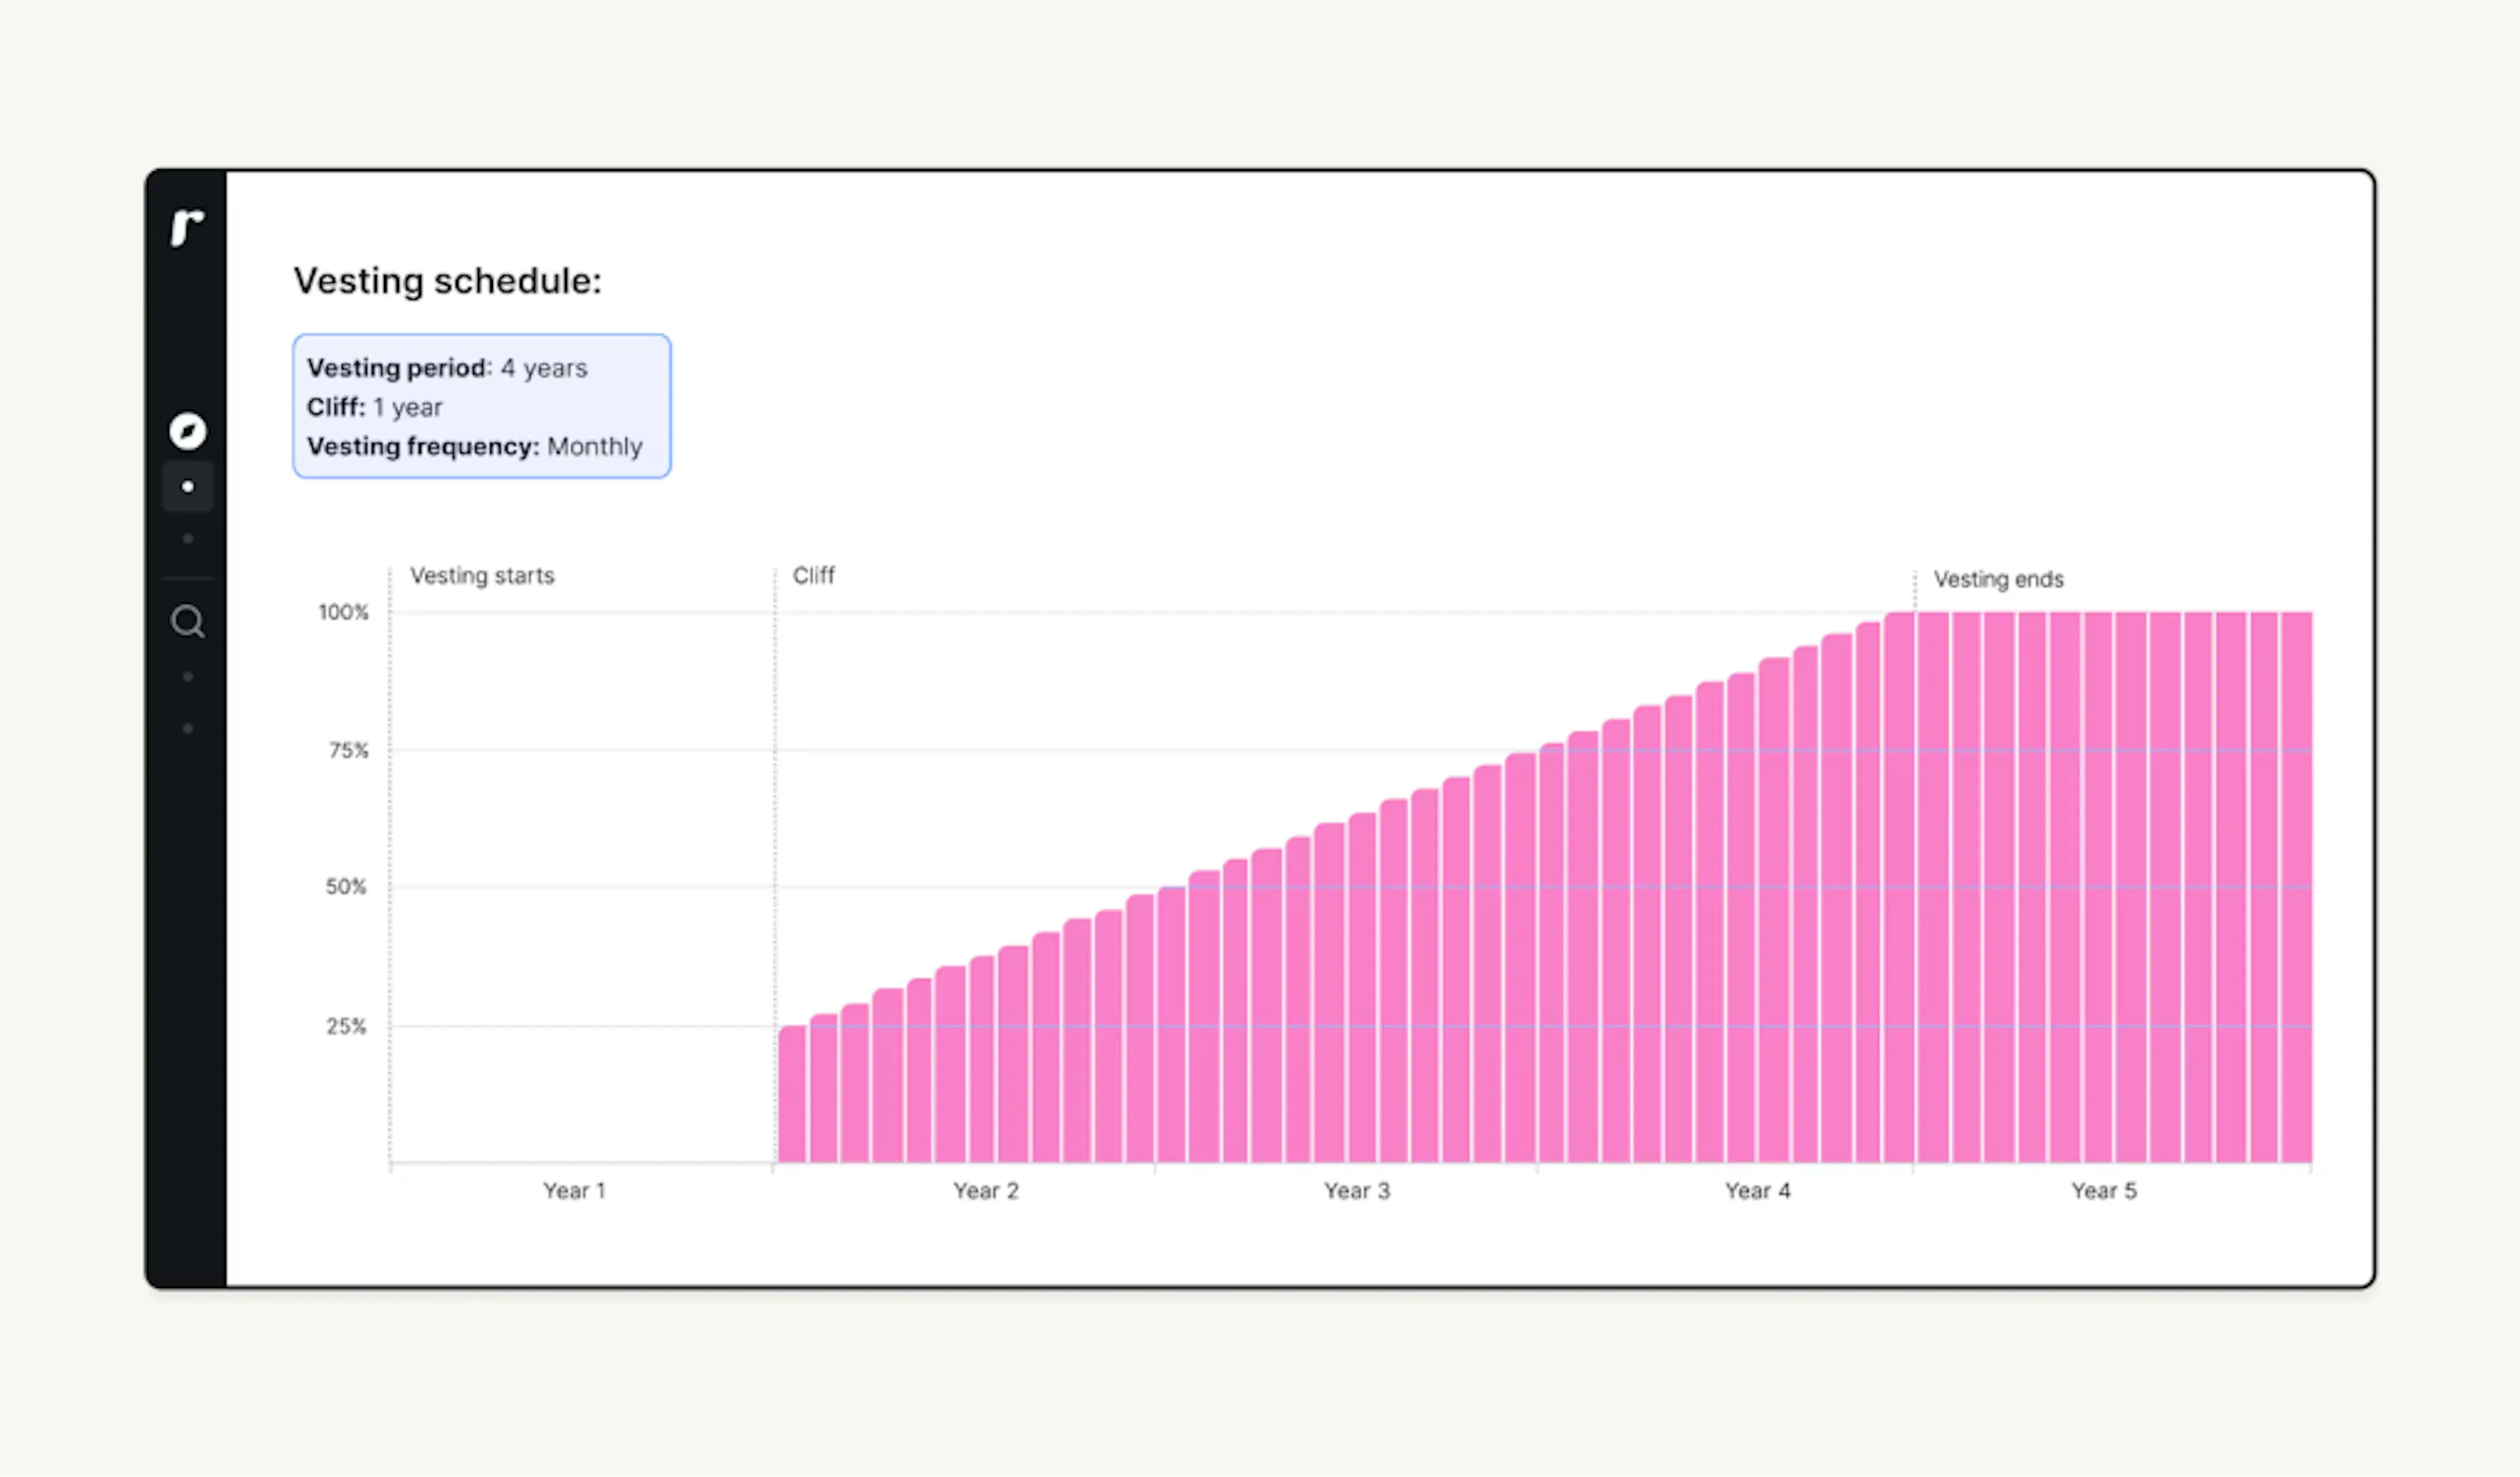Viewport: 2520px width, 1477px height.
Task: Click 'Vesting frequency: Monthly' line
Action: pyautogui.click(x=474, y=446)
